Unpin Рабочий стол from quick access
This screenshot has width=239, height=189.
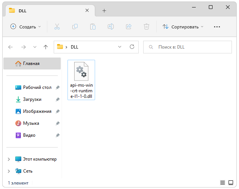[58, 87]
